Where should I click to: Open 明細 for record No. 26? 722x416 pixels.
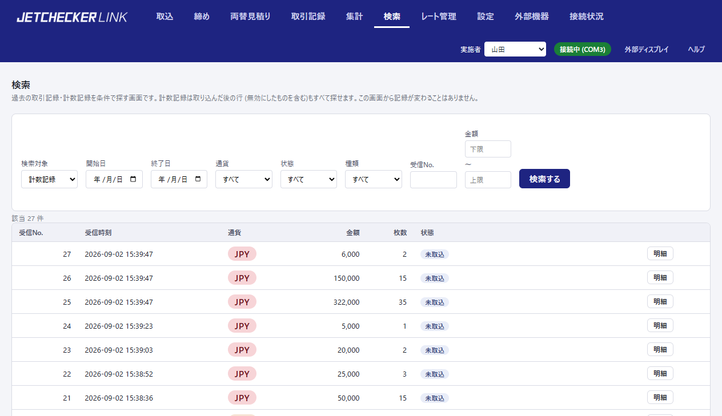pos(660,278)
